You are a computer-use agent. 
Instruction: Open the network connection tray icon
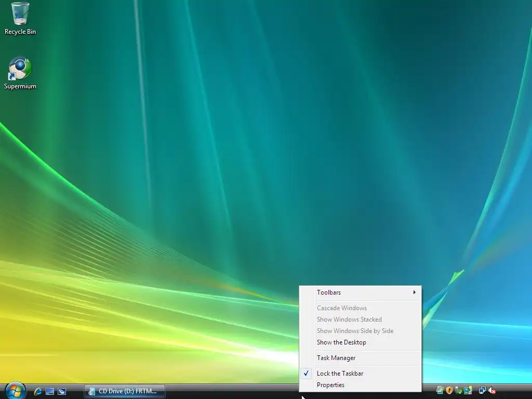[x=482, y=391]
